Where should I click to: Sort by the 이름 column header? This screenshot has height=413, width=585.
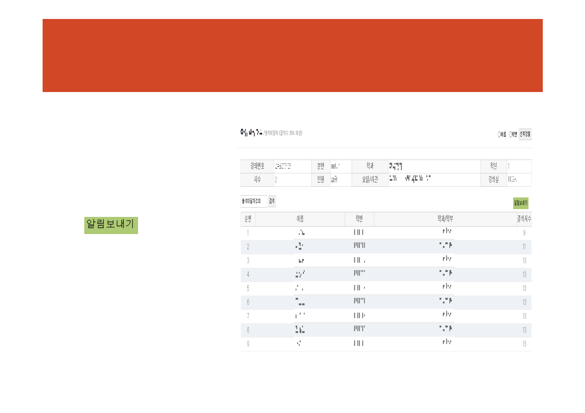pyautogui.click(x=300, y=219)
